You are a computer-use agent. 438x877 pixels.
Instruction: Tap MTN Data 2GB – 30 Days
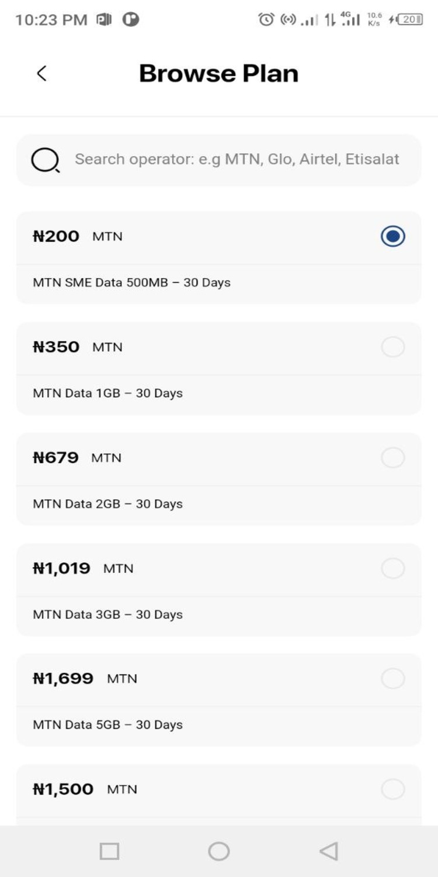pyautogui.click(x=107, y=504)
